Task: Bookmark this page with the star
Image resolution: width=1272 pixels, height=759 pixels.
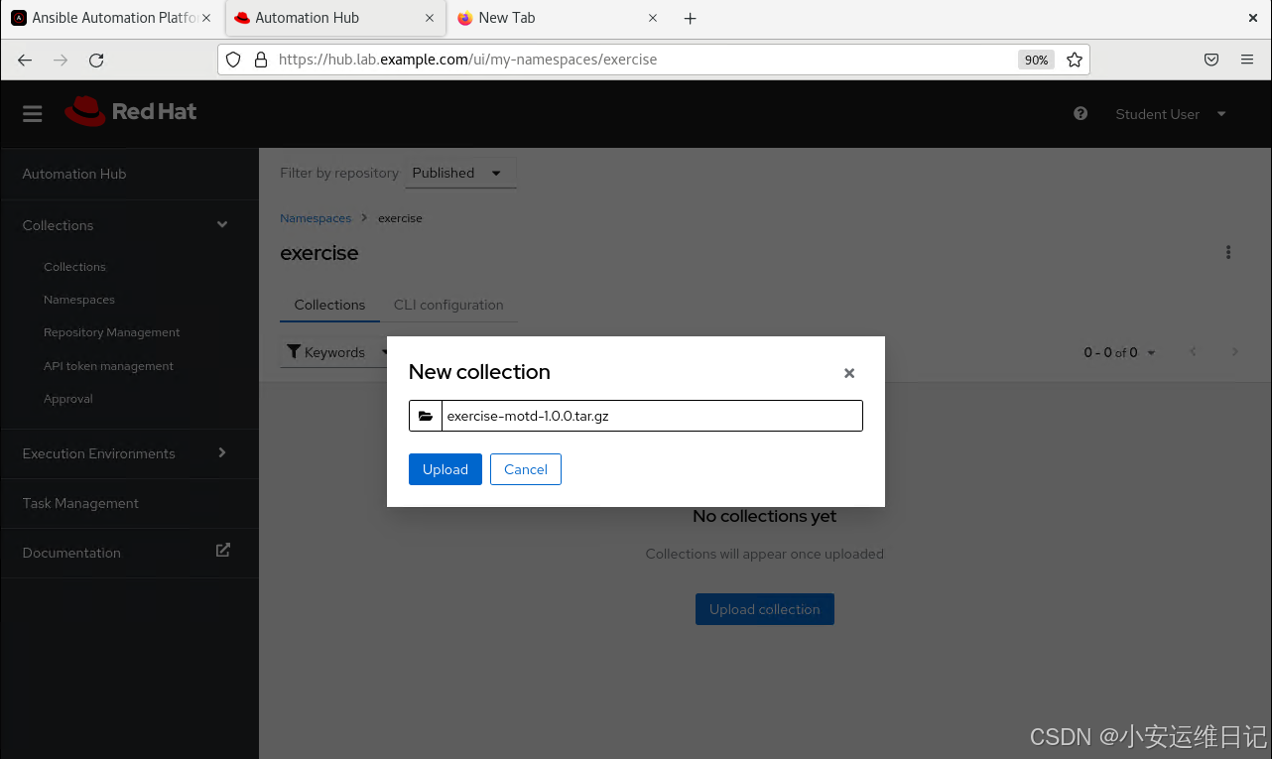Action: pos(1075,60)
